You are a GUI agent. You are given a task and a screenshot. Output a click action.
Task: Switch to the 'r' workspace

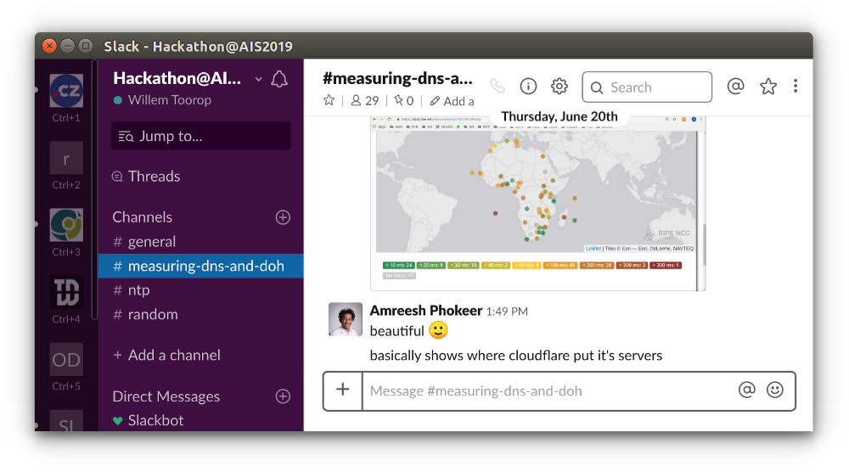[66, 158]
